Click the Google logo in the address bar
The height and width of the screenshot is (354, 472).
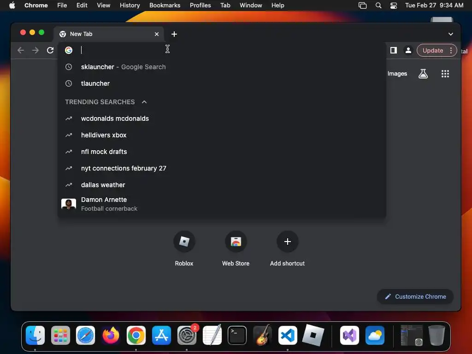(69, 50)
